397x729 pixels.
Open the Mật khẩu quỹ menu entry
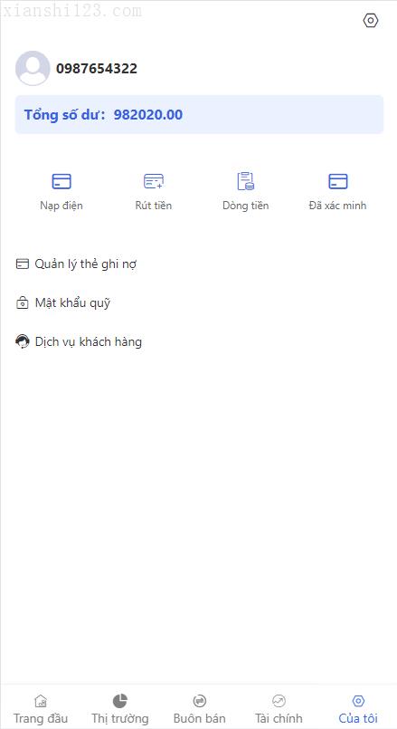point(63,303)
